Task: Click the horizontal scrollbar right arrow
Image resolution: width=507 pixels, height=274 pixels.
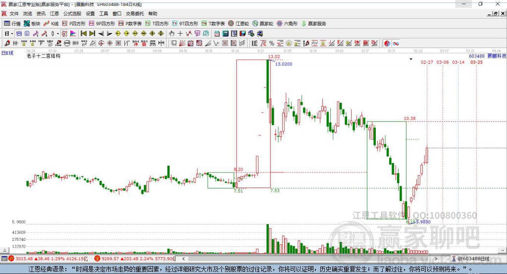Action: (436, 259)
